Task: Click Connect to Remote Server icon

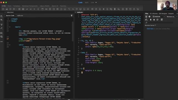Action: [x=146, y=20]
